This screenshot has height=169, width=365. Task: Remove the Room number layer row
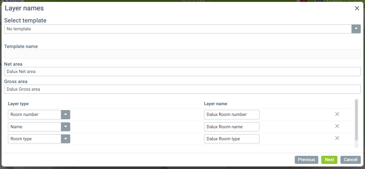coord(337,114)
